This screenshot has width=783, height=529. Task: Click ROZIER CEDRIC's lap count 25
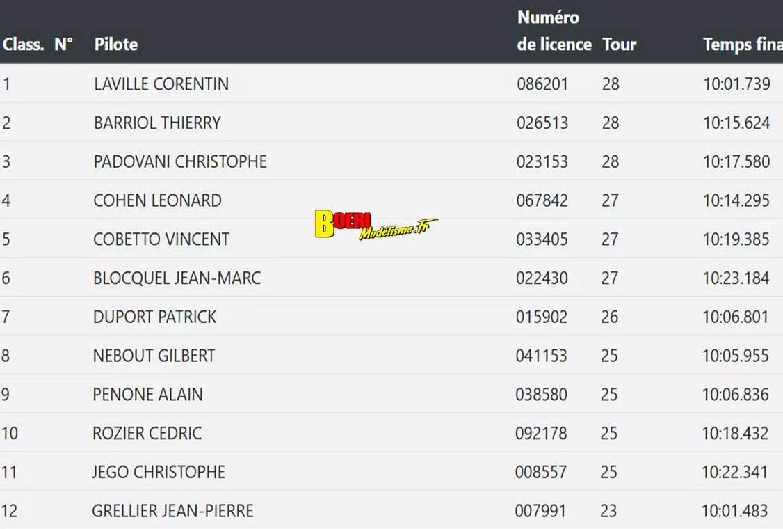click(x=609, y=434)
